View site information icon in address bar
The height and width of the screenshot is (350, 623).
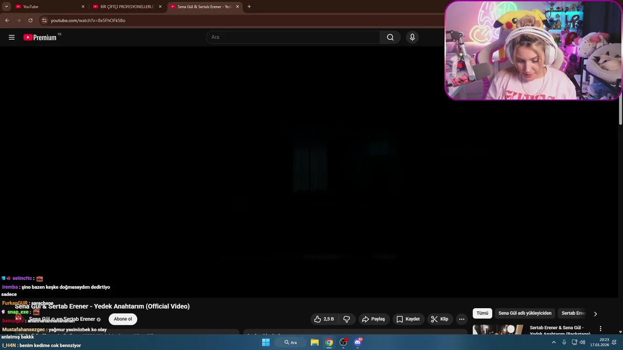[44, 20]
